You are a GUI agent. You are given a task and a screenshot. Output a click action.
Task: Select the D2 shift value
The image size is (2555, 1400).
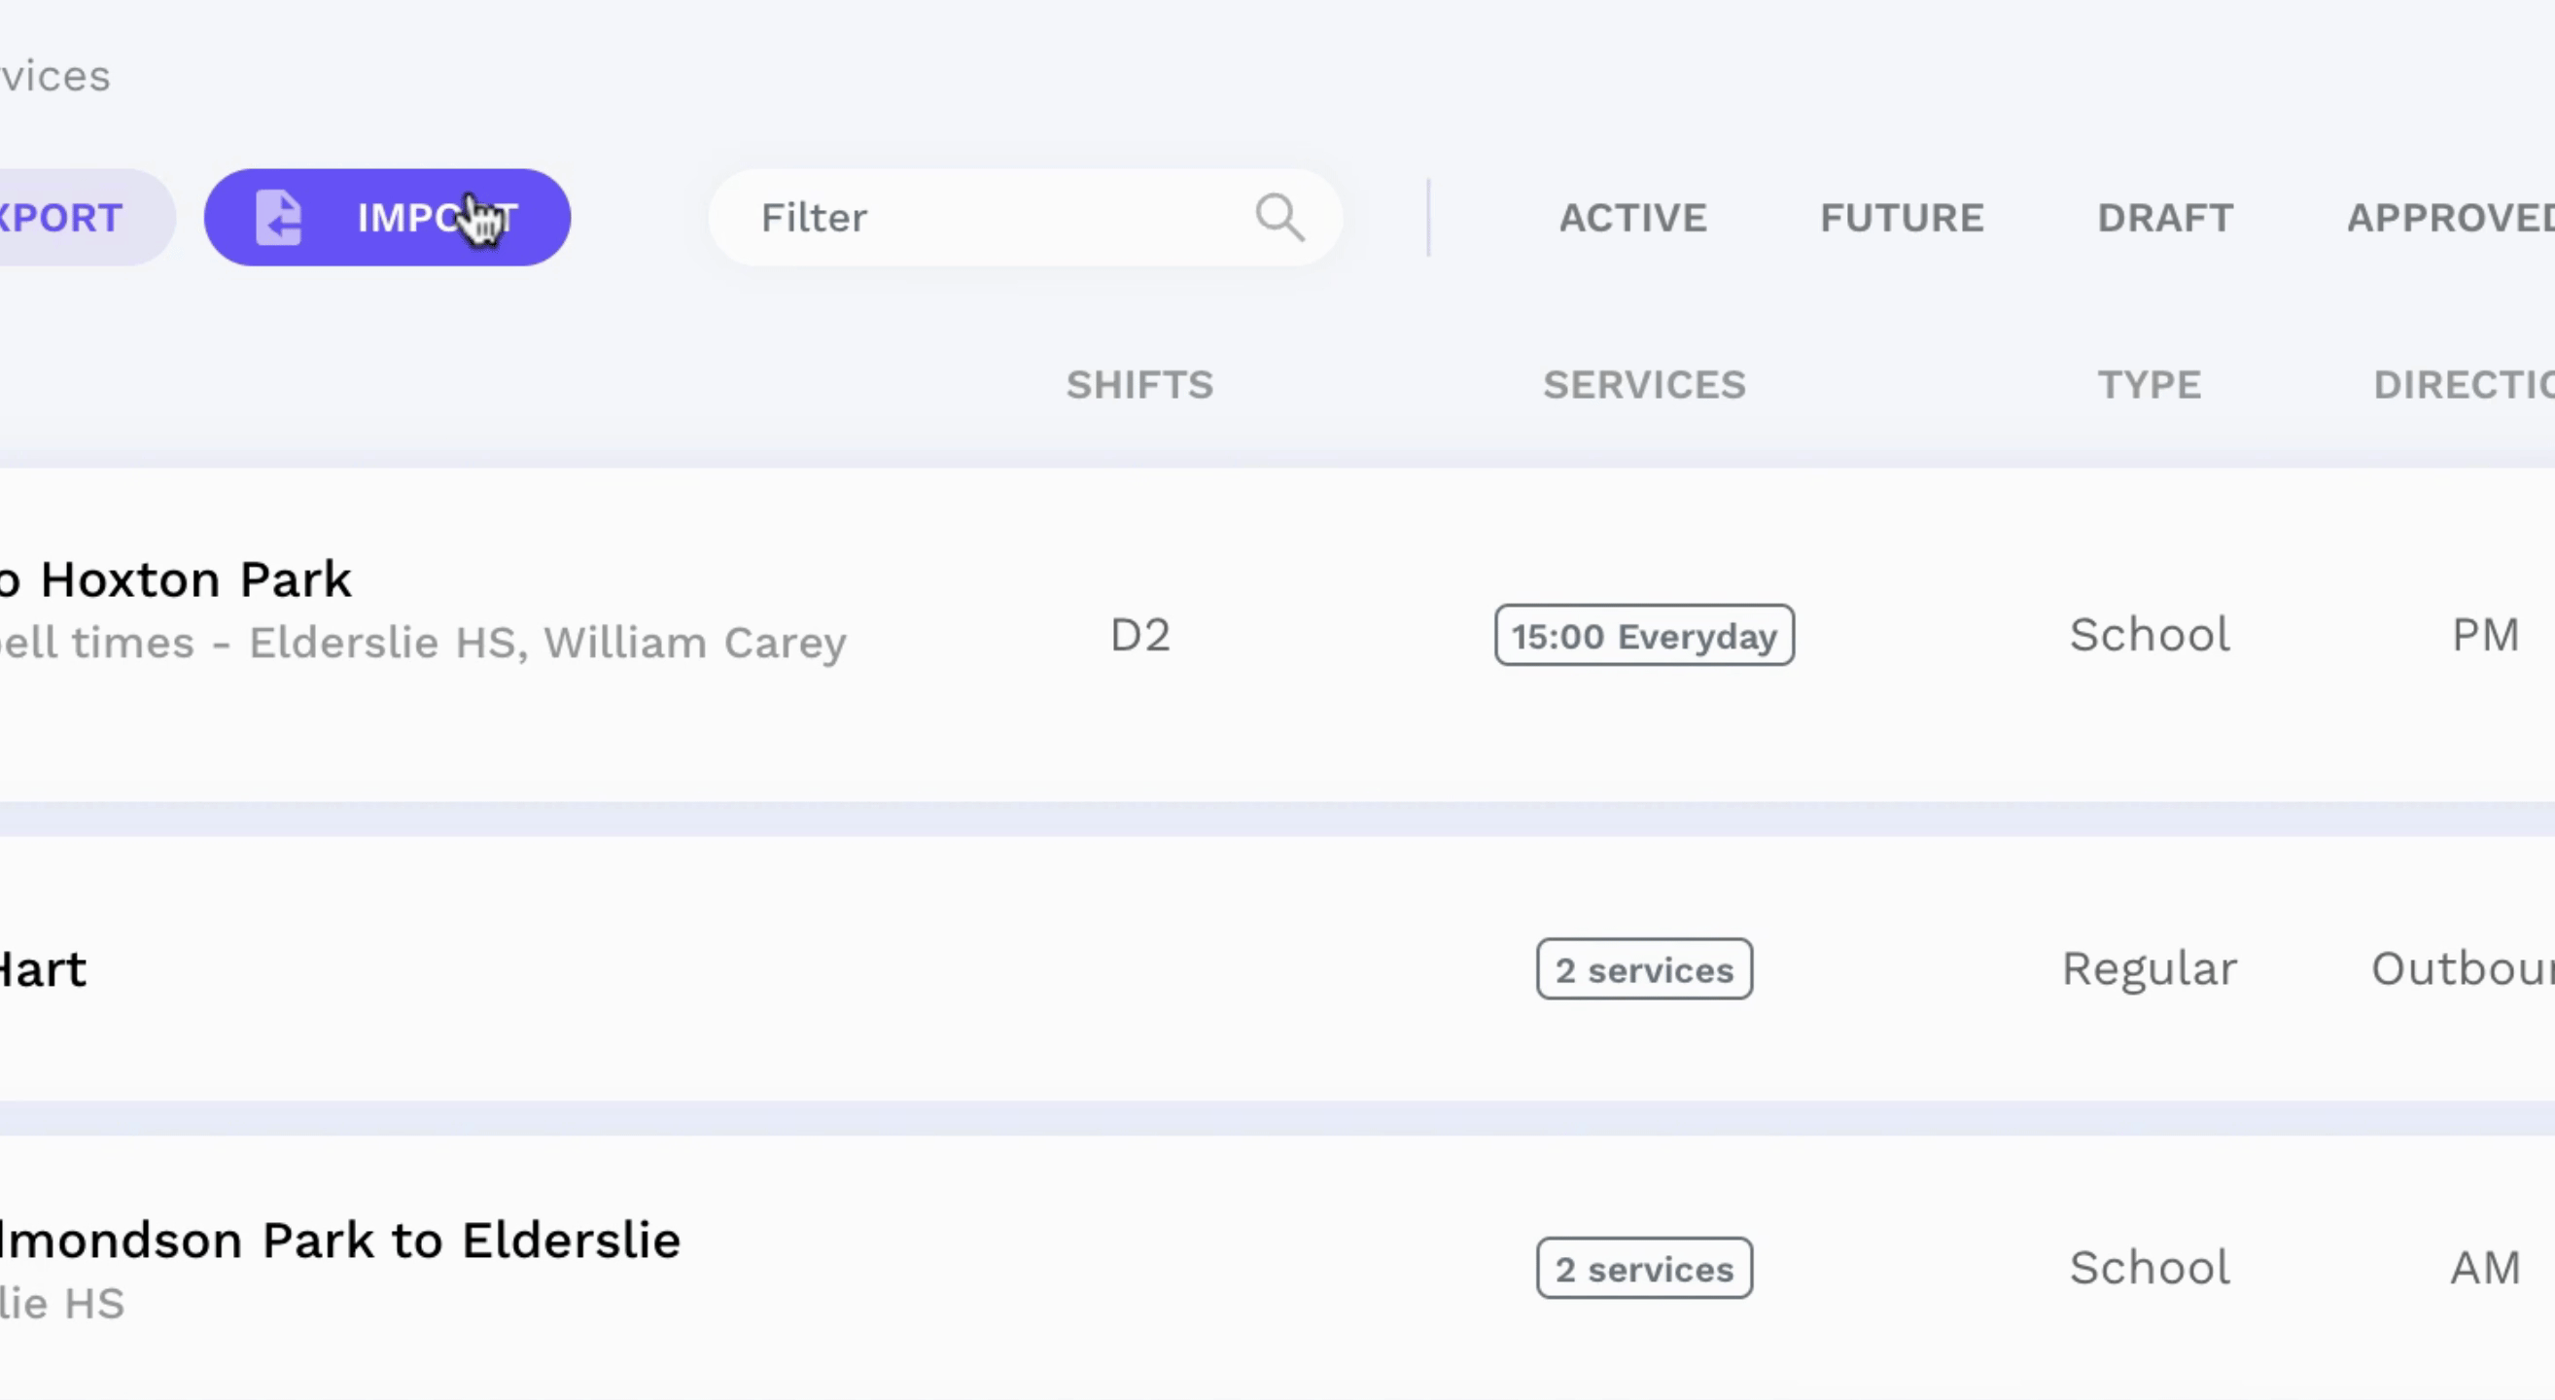[1139, 636]
